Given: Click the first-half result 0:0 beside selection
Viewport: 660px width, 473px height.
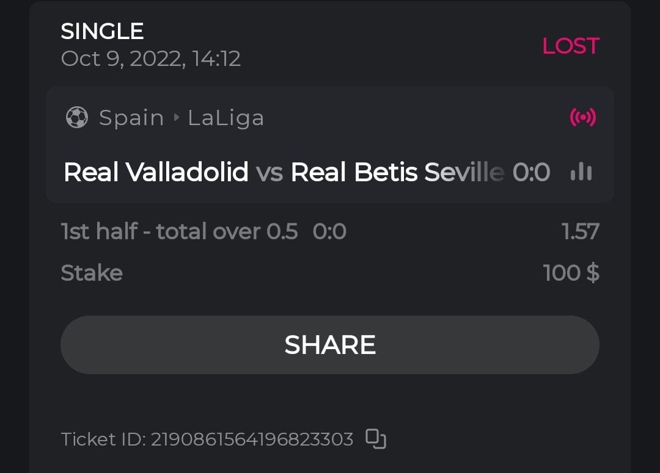Looking at the screenshot, I should 329,232.
